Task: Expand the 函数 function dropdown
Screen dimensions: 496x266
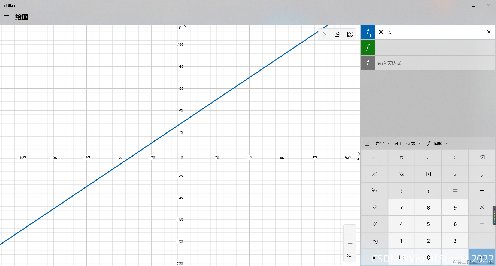Action: pyautogui.click(x=437, y=143)
